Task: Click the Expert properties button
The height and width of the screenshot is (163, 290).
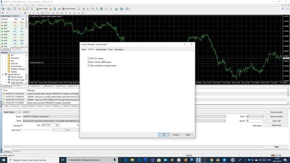Action: point(276,112)
